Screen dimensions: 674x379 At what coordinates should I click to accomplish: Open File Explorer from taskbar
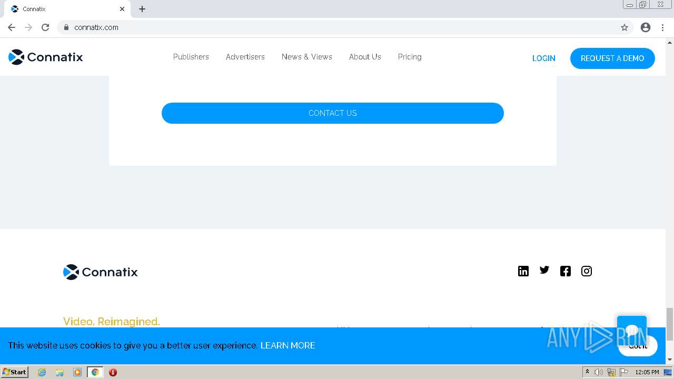pyautogui.click(x=60, y=372)
